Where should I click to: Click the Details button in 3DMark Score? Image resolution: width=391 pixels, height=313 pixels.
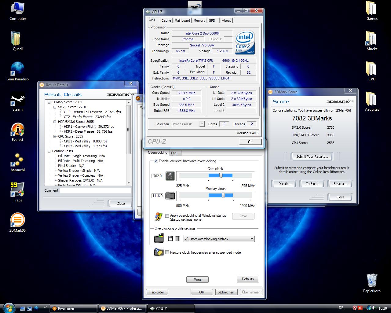[285, 184]
